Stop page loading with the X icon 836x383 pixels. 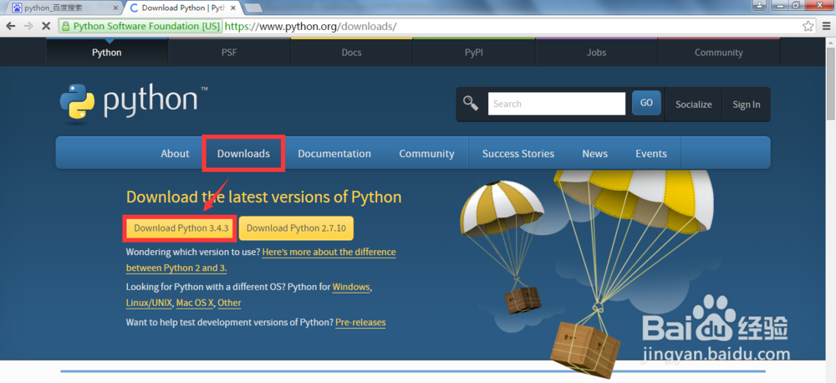tap(45, 26)
